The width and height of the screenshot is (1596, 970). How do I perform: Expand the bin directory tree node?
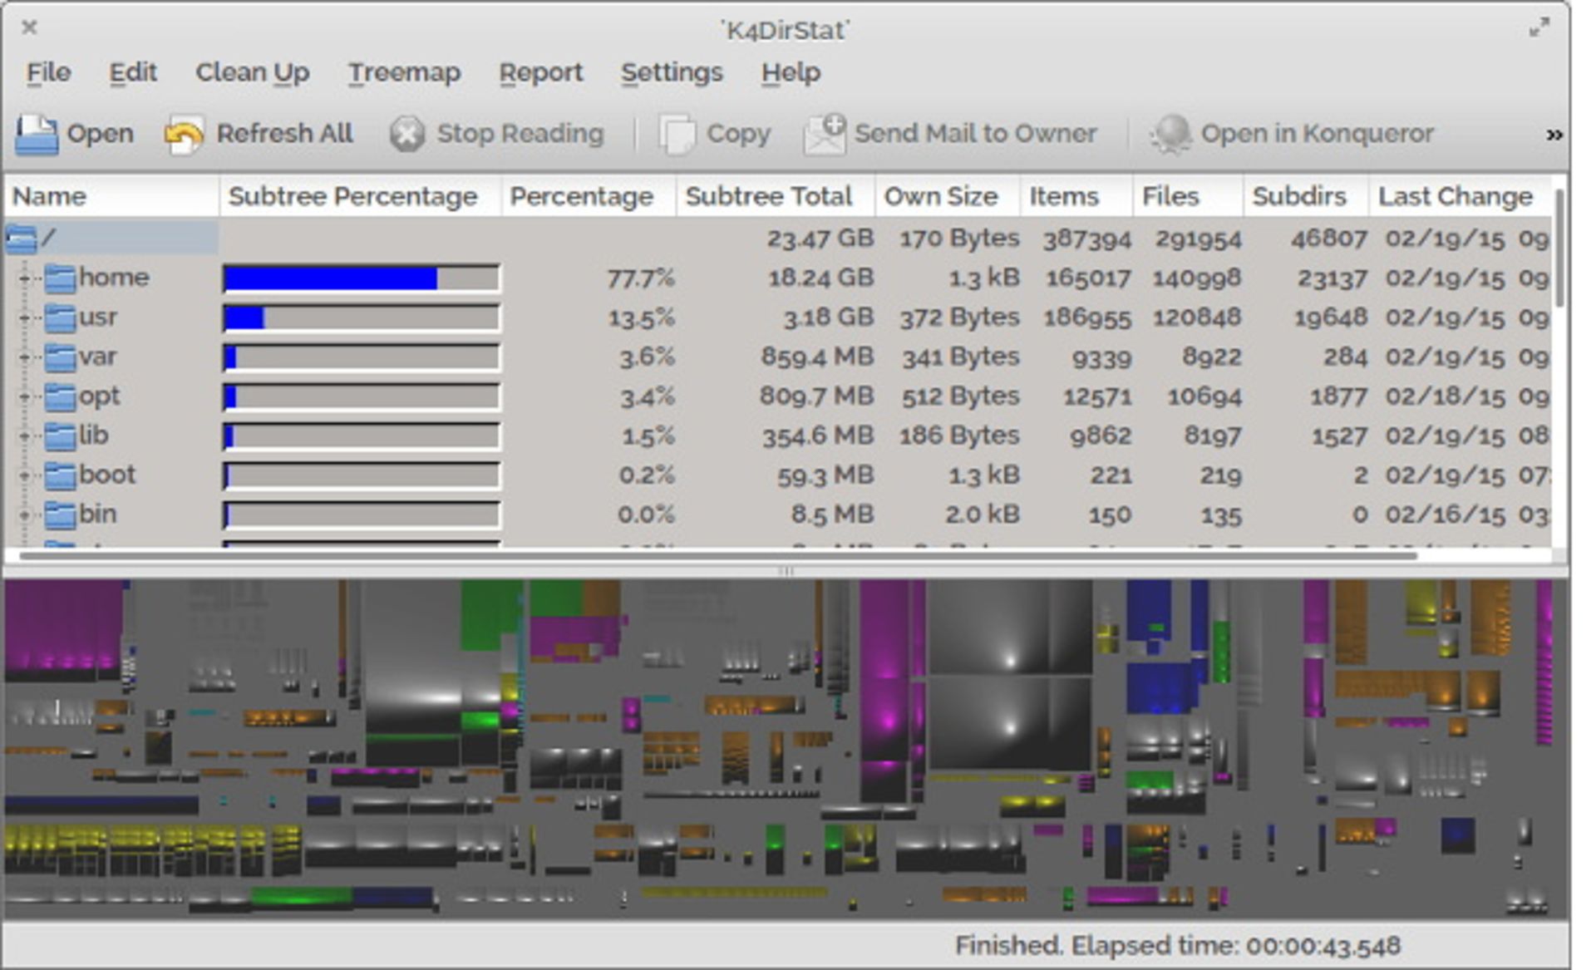(24, 515)
